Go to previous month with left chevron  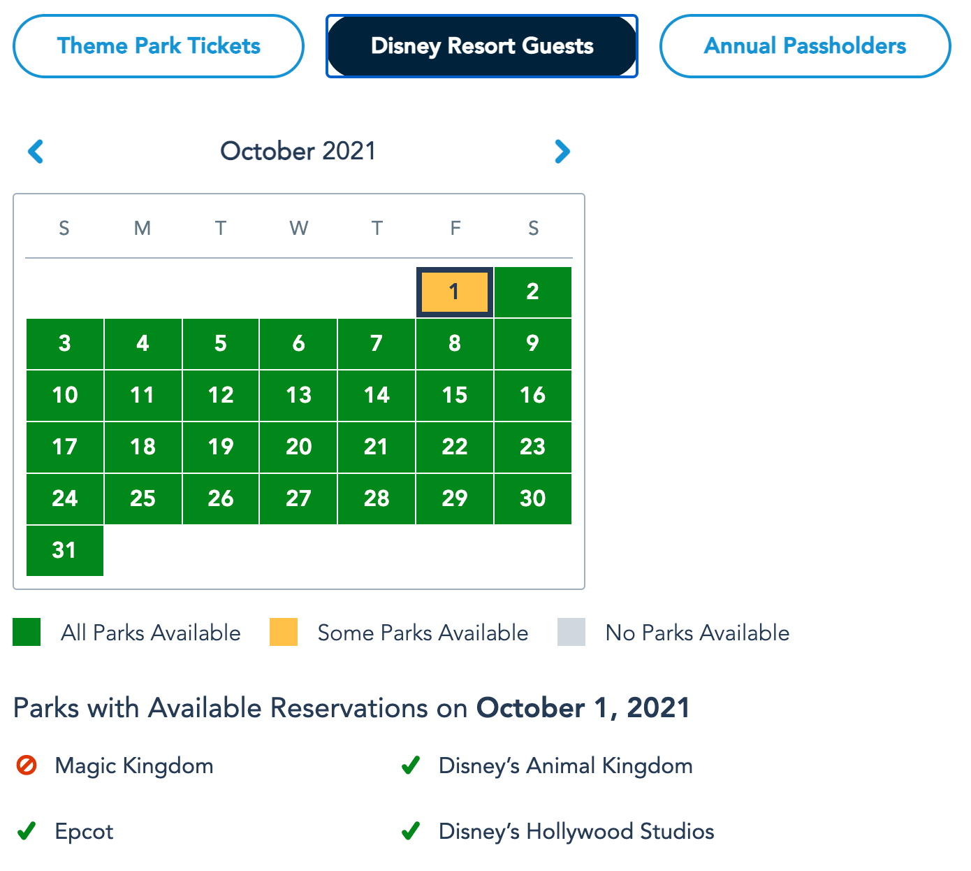point(36,151)
